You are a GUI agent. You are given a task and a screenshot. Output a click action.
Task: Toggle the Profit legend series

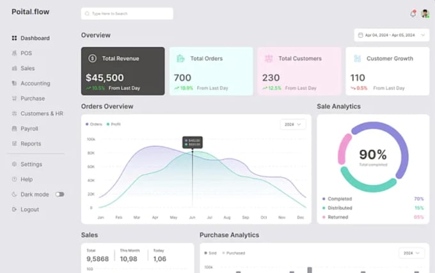(114, 124)
